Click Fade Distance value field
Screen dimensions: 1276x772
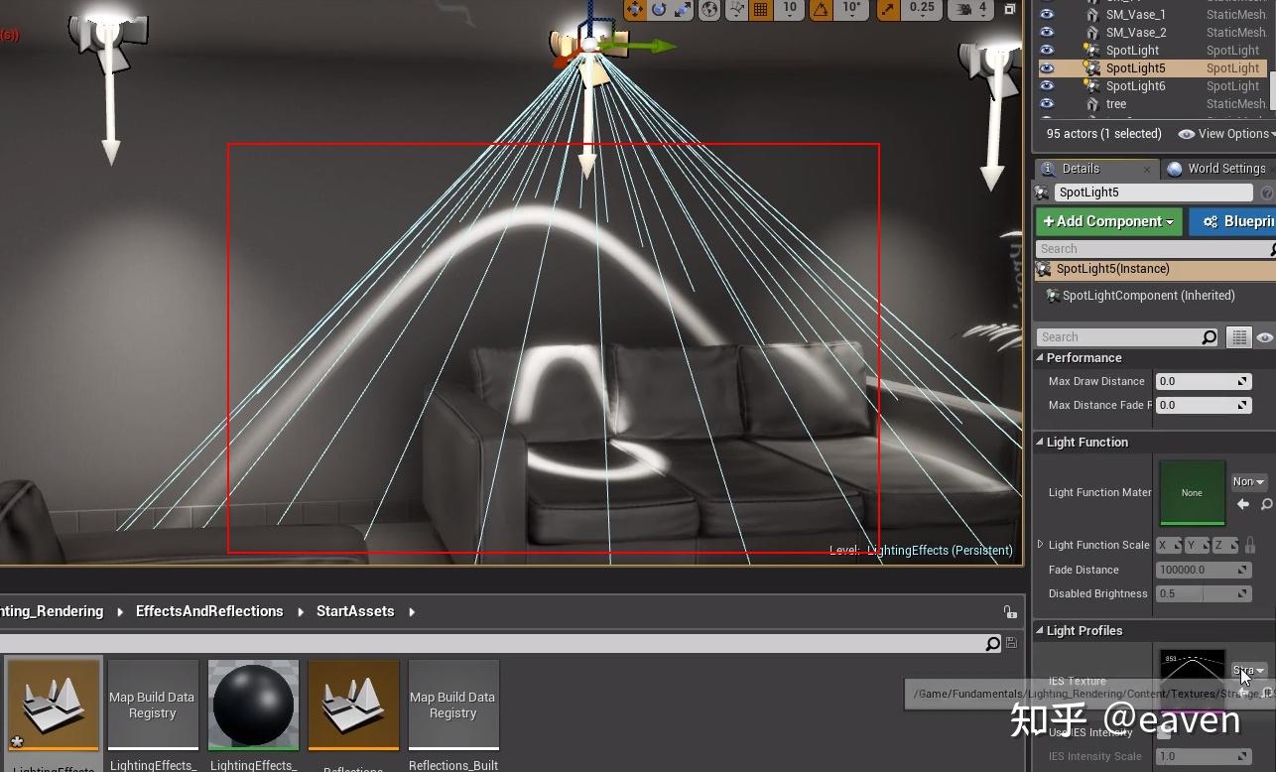click(x=1204, y=570)
